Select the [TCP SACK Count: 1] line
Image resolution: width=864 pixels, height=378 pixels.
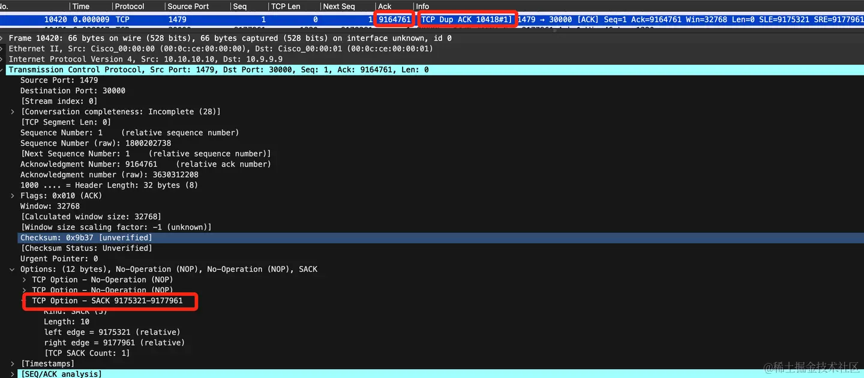86,353
